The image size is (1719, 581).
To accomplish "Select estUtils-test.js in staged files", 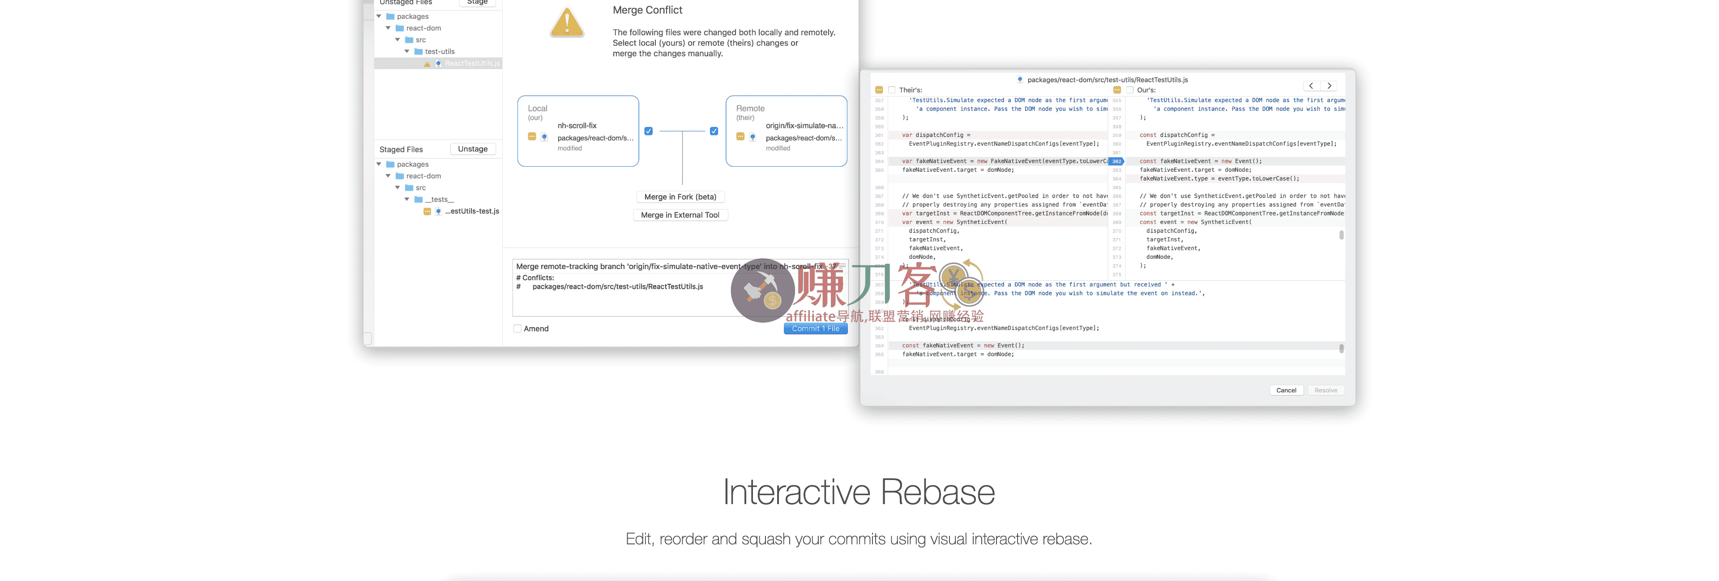I will 472,211.
